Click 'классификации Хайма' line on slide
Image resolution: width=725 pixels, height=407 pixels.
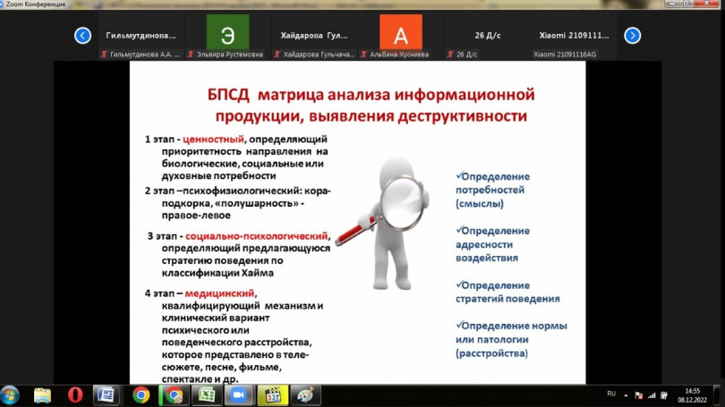click(x=217, y=273)
